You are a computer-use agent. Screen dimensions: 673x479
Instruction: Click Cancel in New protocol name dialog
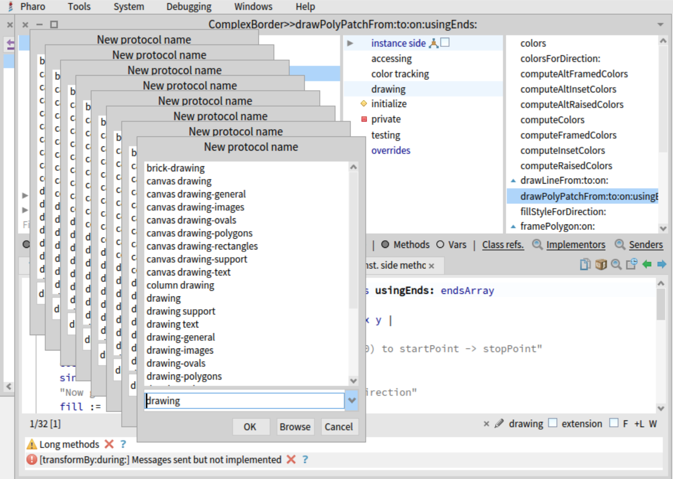[339, 426]
